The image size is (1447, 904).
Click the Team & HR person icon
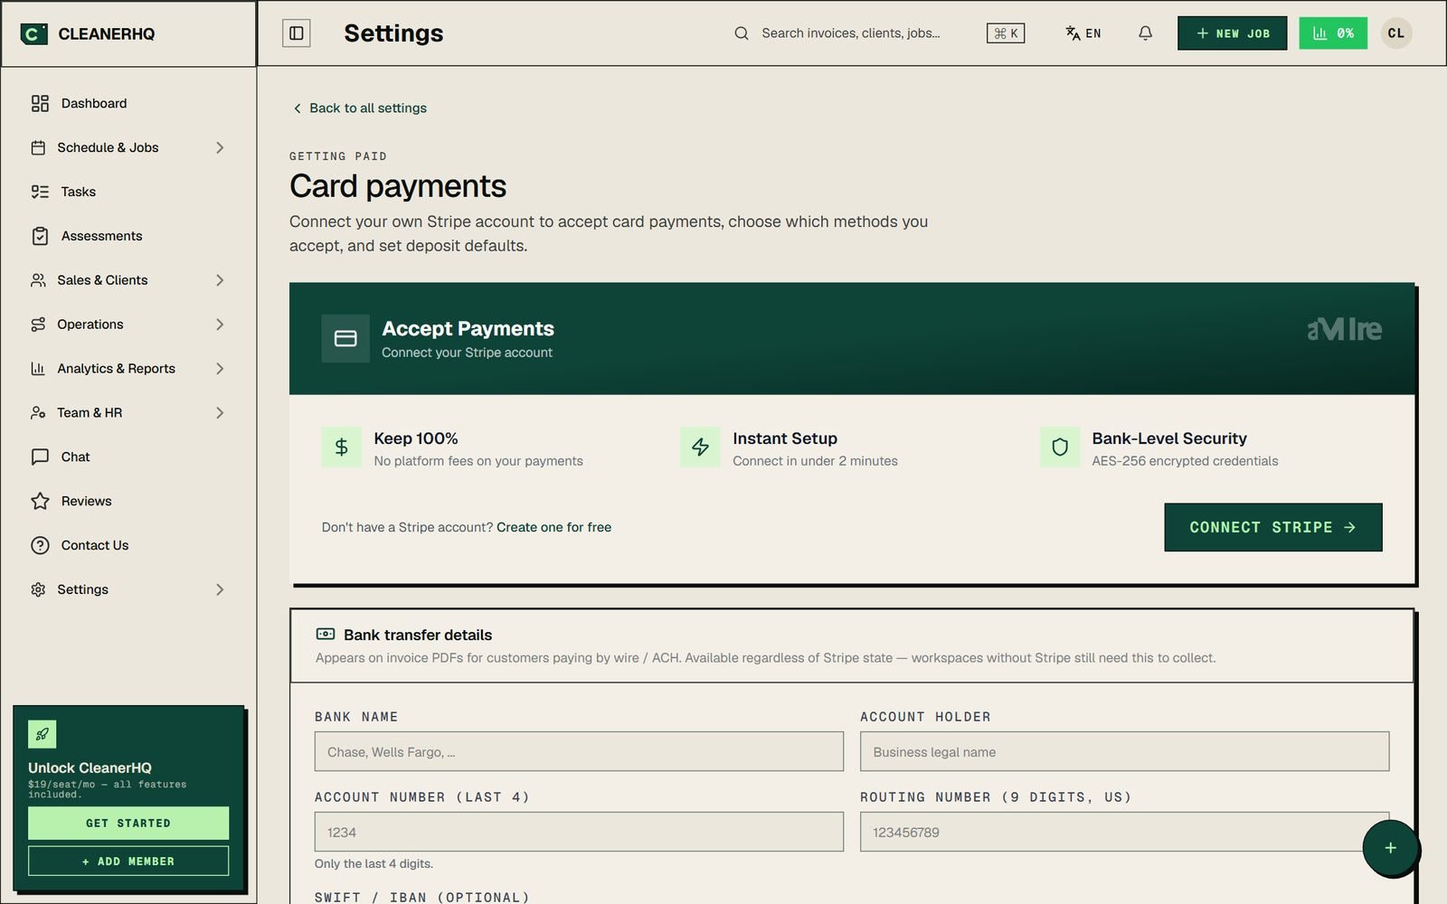tap(38, 413)
